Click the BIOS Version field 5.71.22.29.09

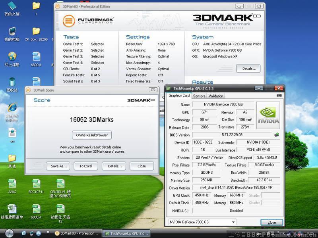pyautogui.click(x=232, y=135)
